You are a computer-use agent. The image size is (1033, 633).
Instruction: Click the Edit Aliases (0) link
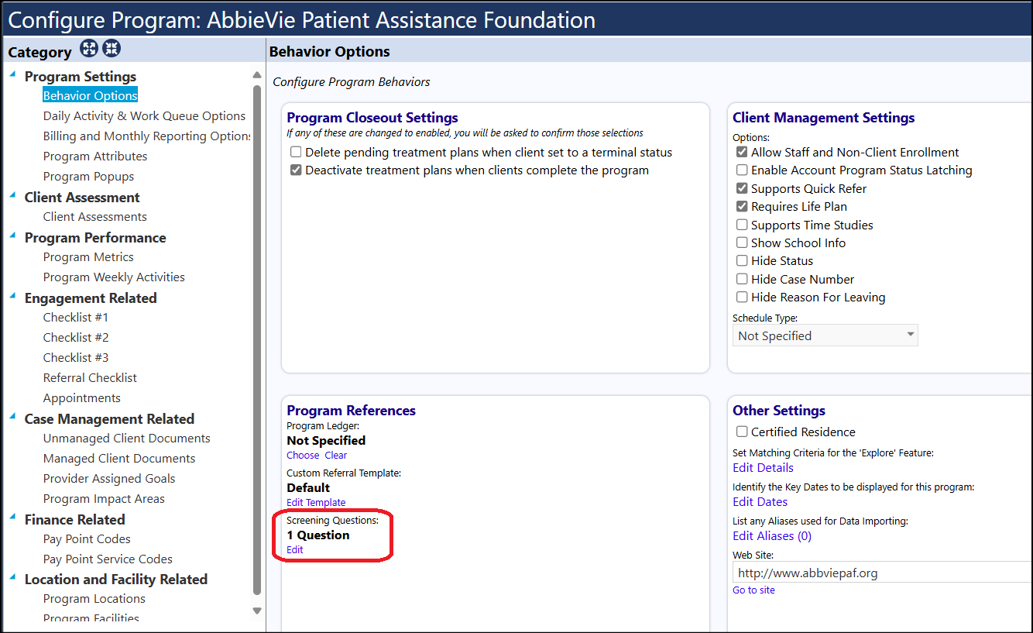(x=772, y=535)
